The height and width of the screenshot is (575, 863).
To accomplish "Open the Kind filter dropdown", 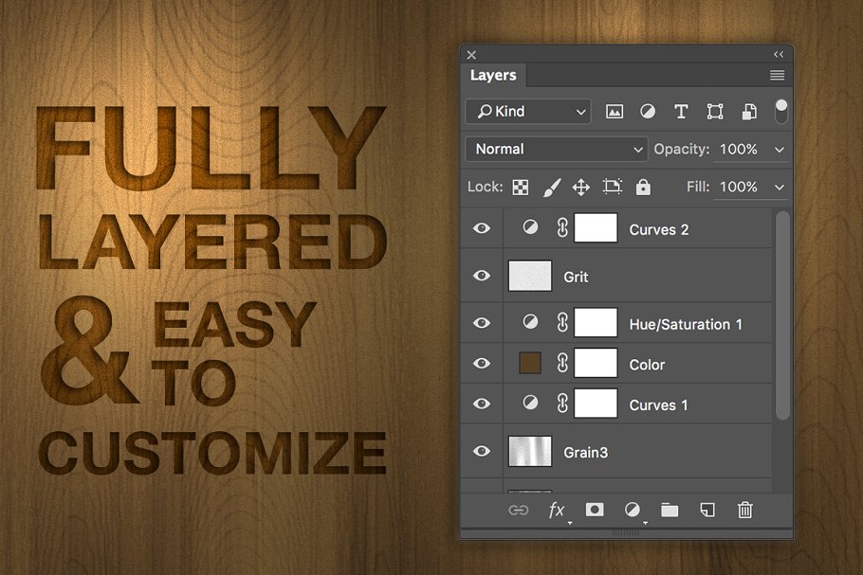I will [527, 111].
